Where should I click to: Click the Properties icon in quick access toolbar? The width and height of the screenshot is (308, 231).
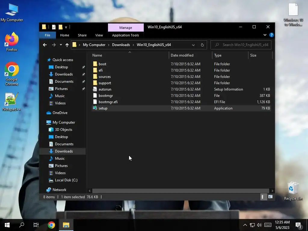coord(54,27)
